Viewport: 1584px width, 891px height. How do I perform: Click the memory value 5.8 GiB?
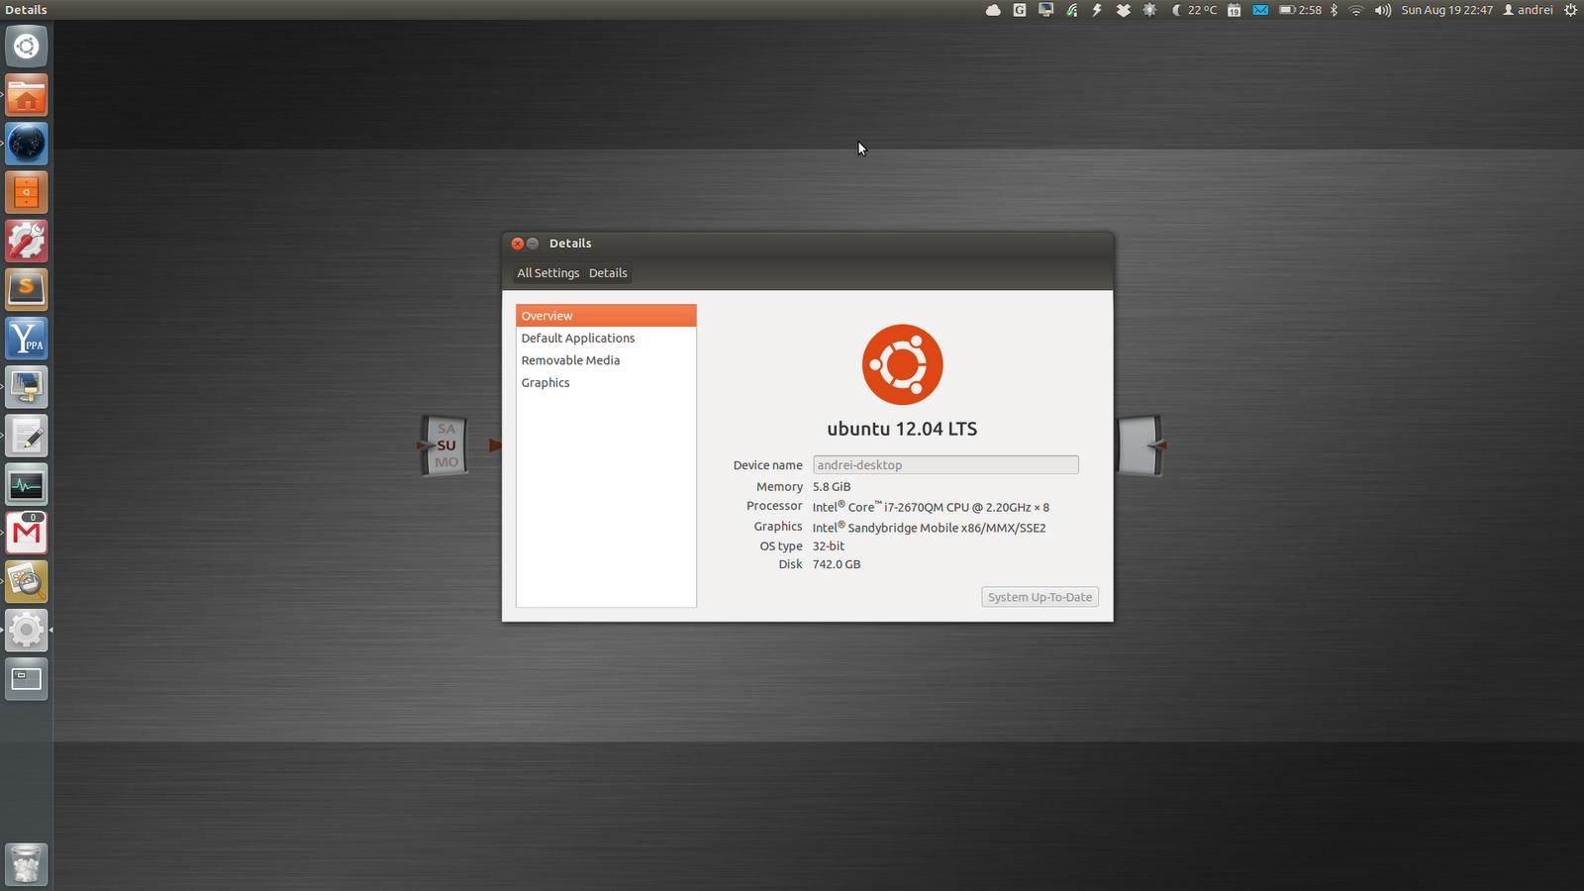pos(832,487)
